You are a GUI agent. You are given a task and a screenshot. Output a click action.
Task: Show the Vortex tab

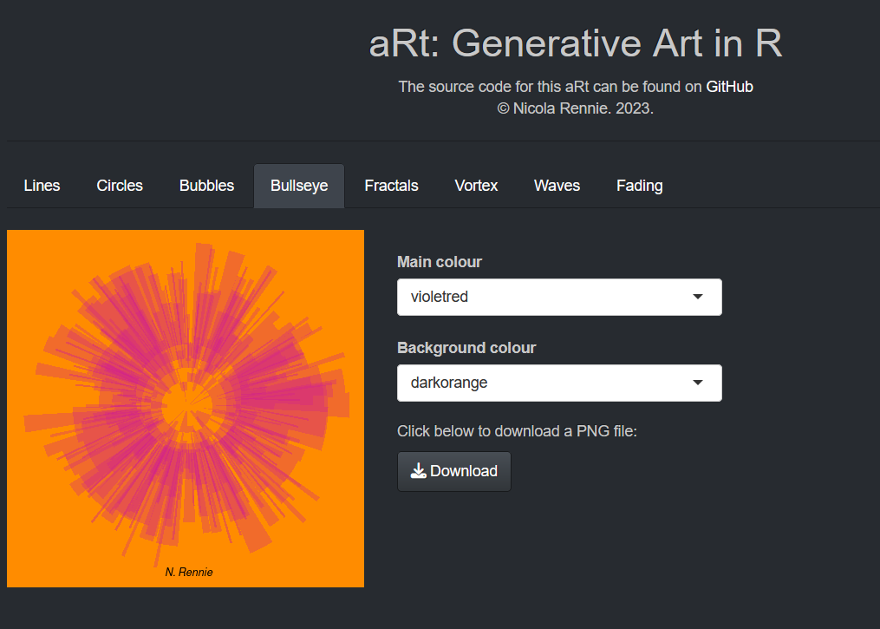pos(476,186)
